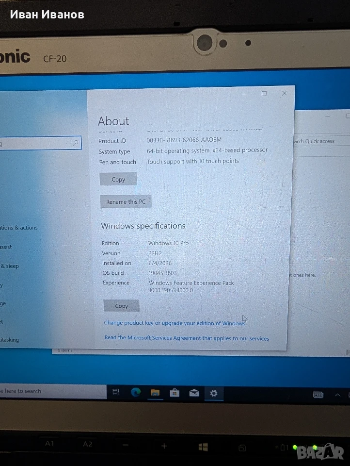Screen dimensions: 350x466
Task: Click the Installed on date 6/4/2026
Action: pos(160,263)
